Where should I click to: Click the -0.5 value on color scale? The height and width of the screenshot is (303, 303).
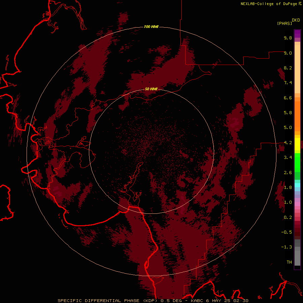tap(287, 232)
